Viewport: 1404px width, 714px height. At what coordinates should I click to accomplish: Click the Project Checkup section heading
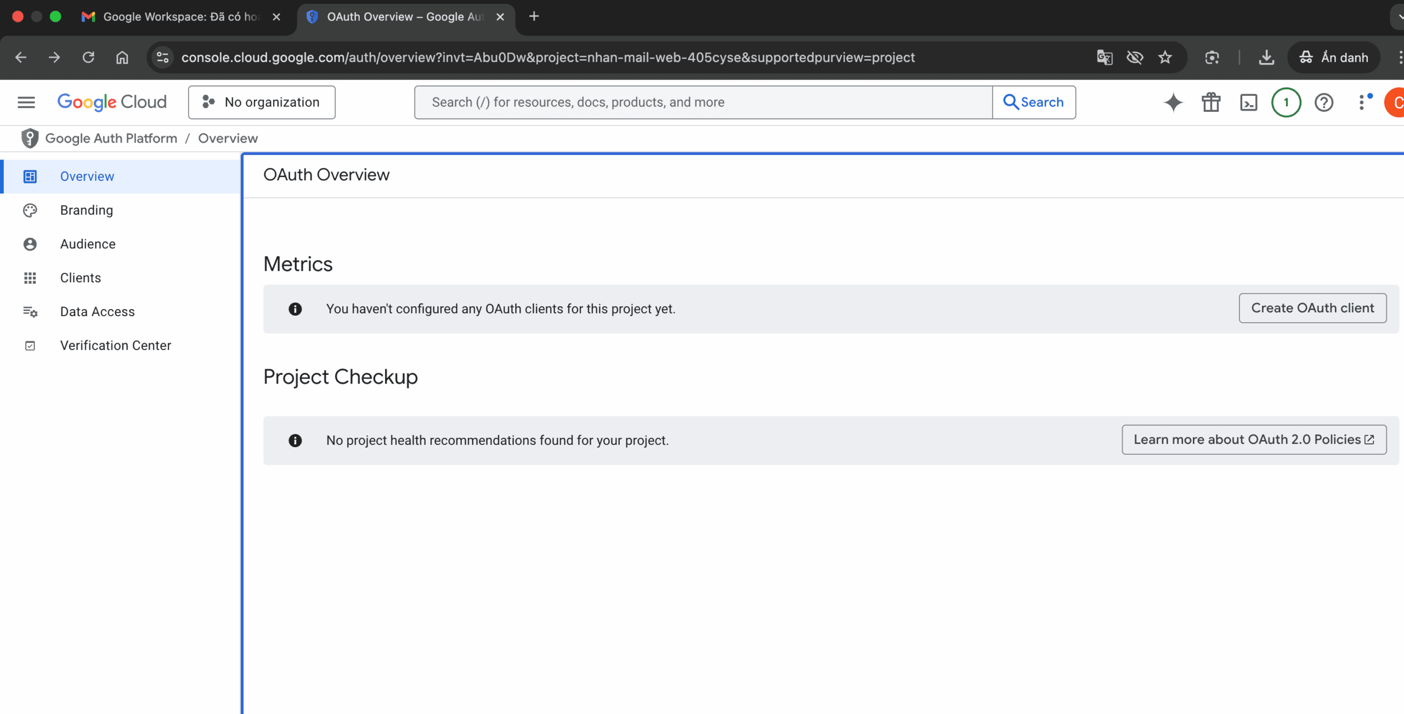coord(341,377)
